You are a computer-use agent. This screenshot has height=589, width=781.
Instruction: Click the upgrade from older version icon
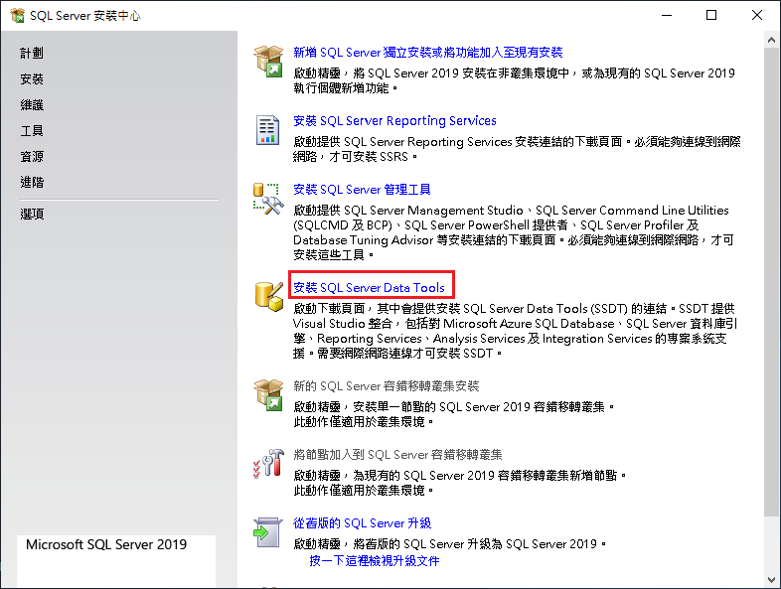click(268, 531)
